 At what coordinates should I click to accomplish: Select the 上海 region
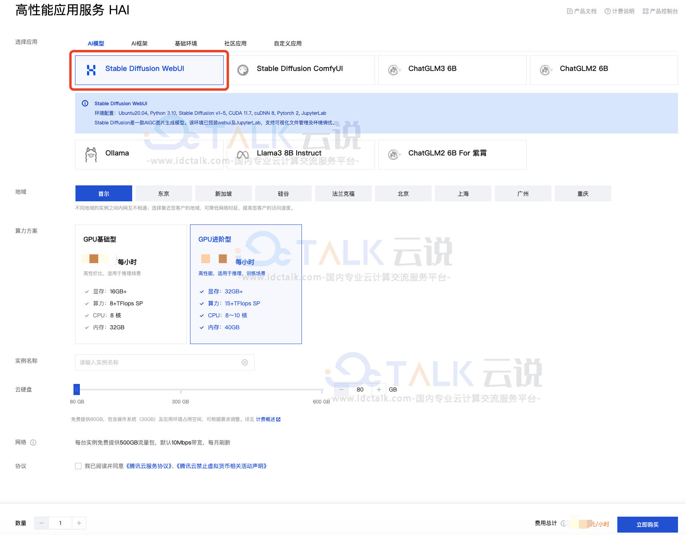(x=463, y=193)
